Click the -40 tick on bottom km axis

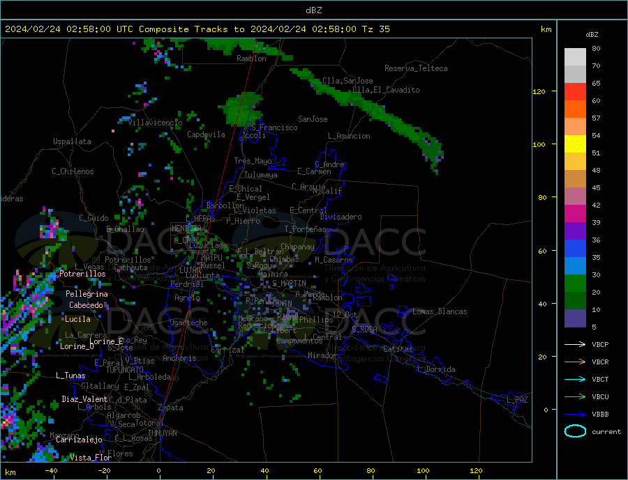pos(51,471)
